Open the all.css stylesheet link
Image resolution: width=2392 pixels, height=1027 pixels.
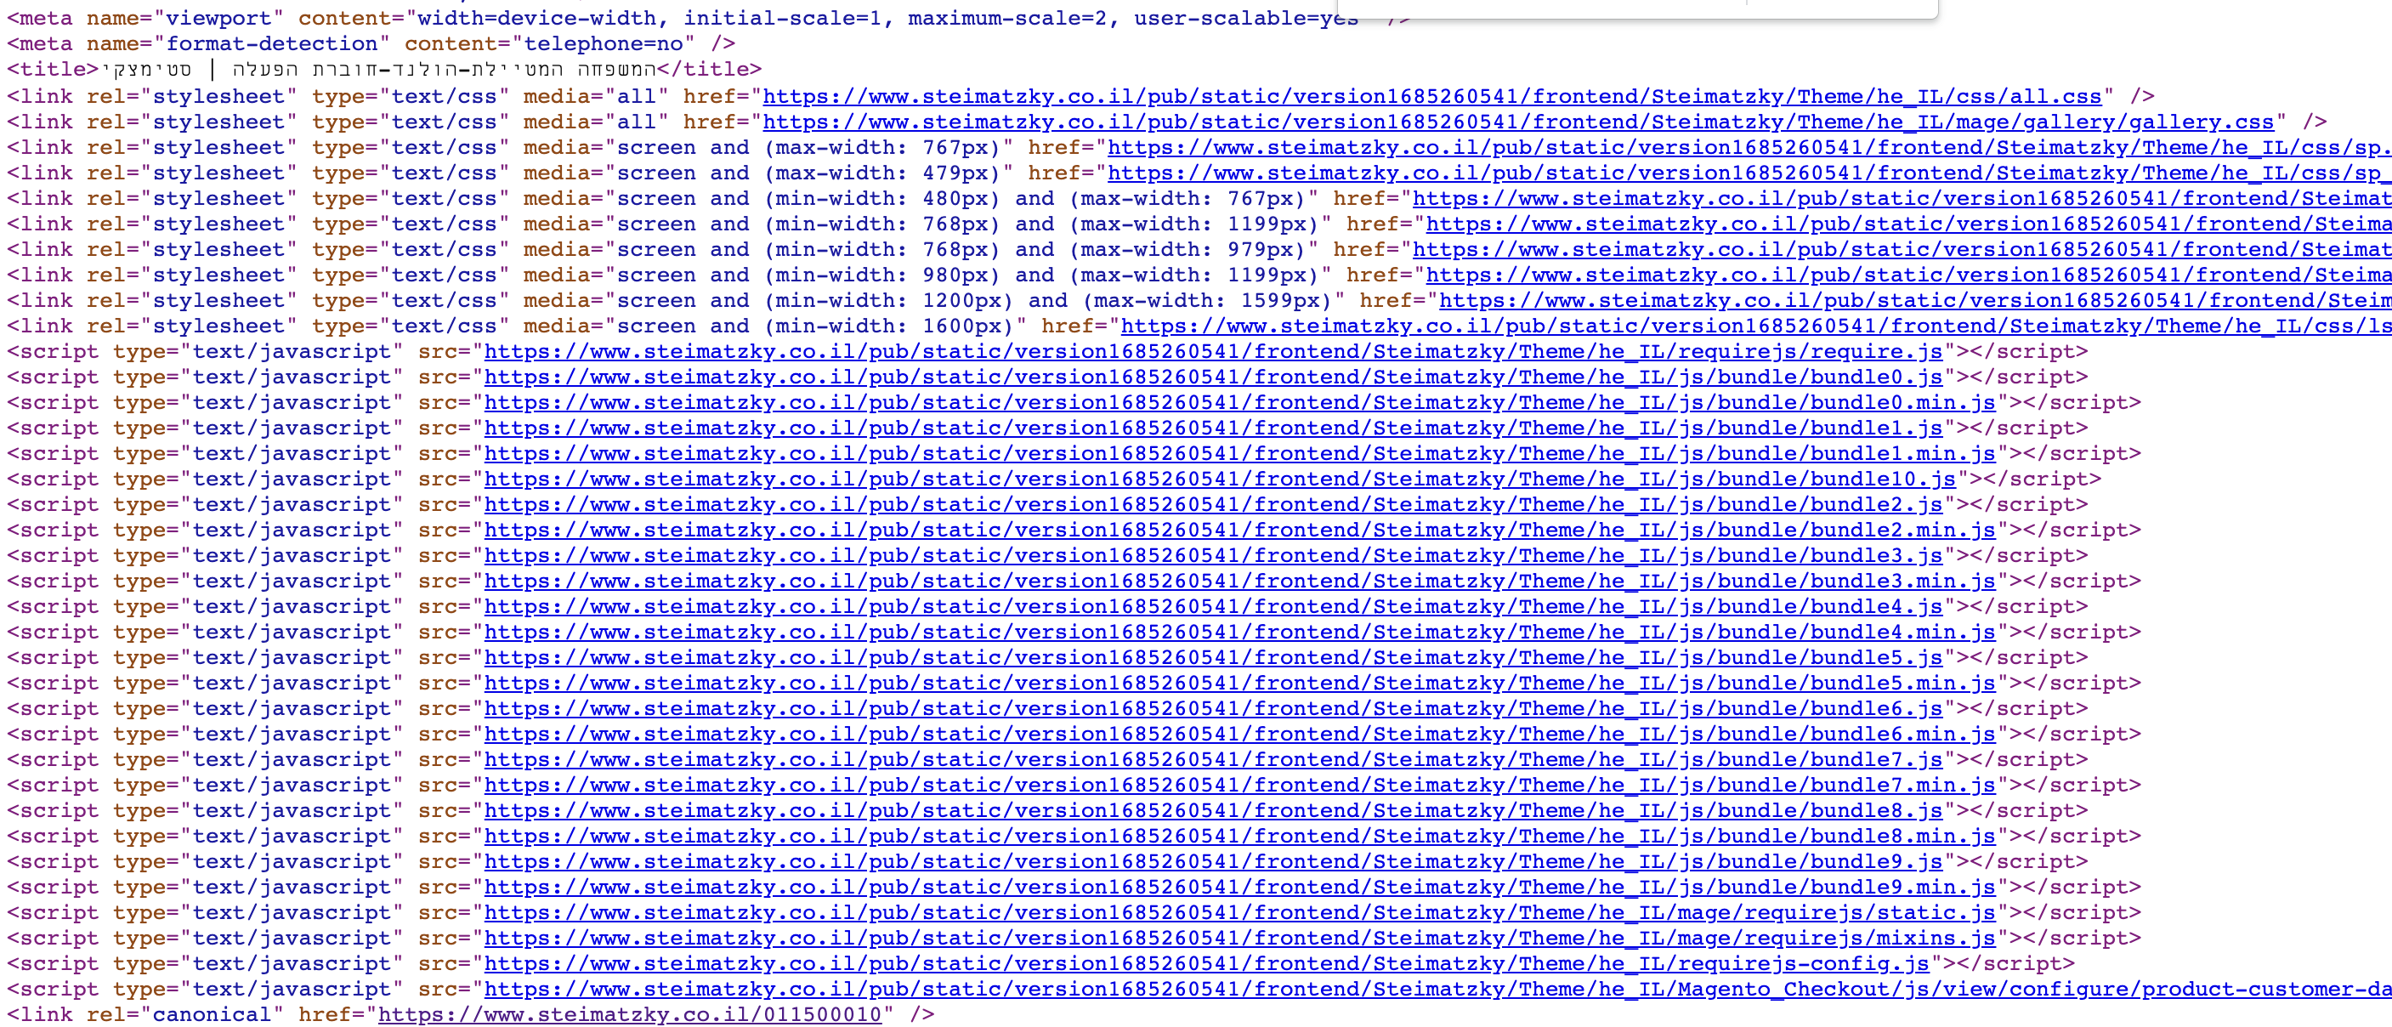(1431, 97)
